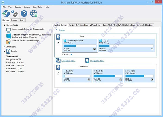Select Image selected disks on this computer
This screenshot has width=163, height=117.
28,29
